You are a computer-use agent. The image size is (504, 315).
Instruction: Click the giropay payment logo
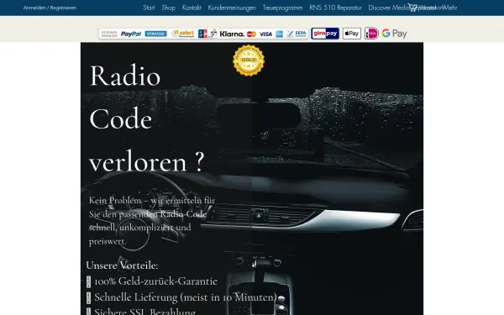tap(325, 34)
